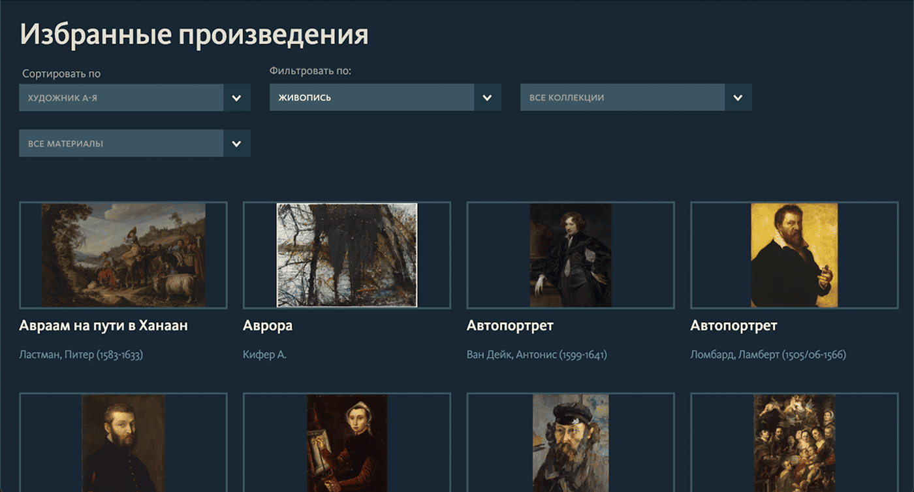Click the Van Dyck self-portrait thumbnail
Image resolution: width=914 pixels, height=492 pixels.
coord(571,254)
